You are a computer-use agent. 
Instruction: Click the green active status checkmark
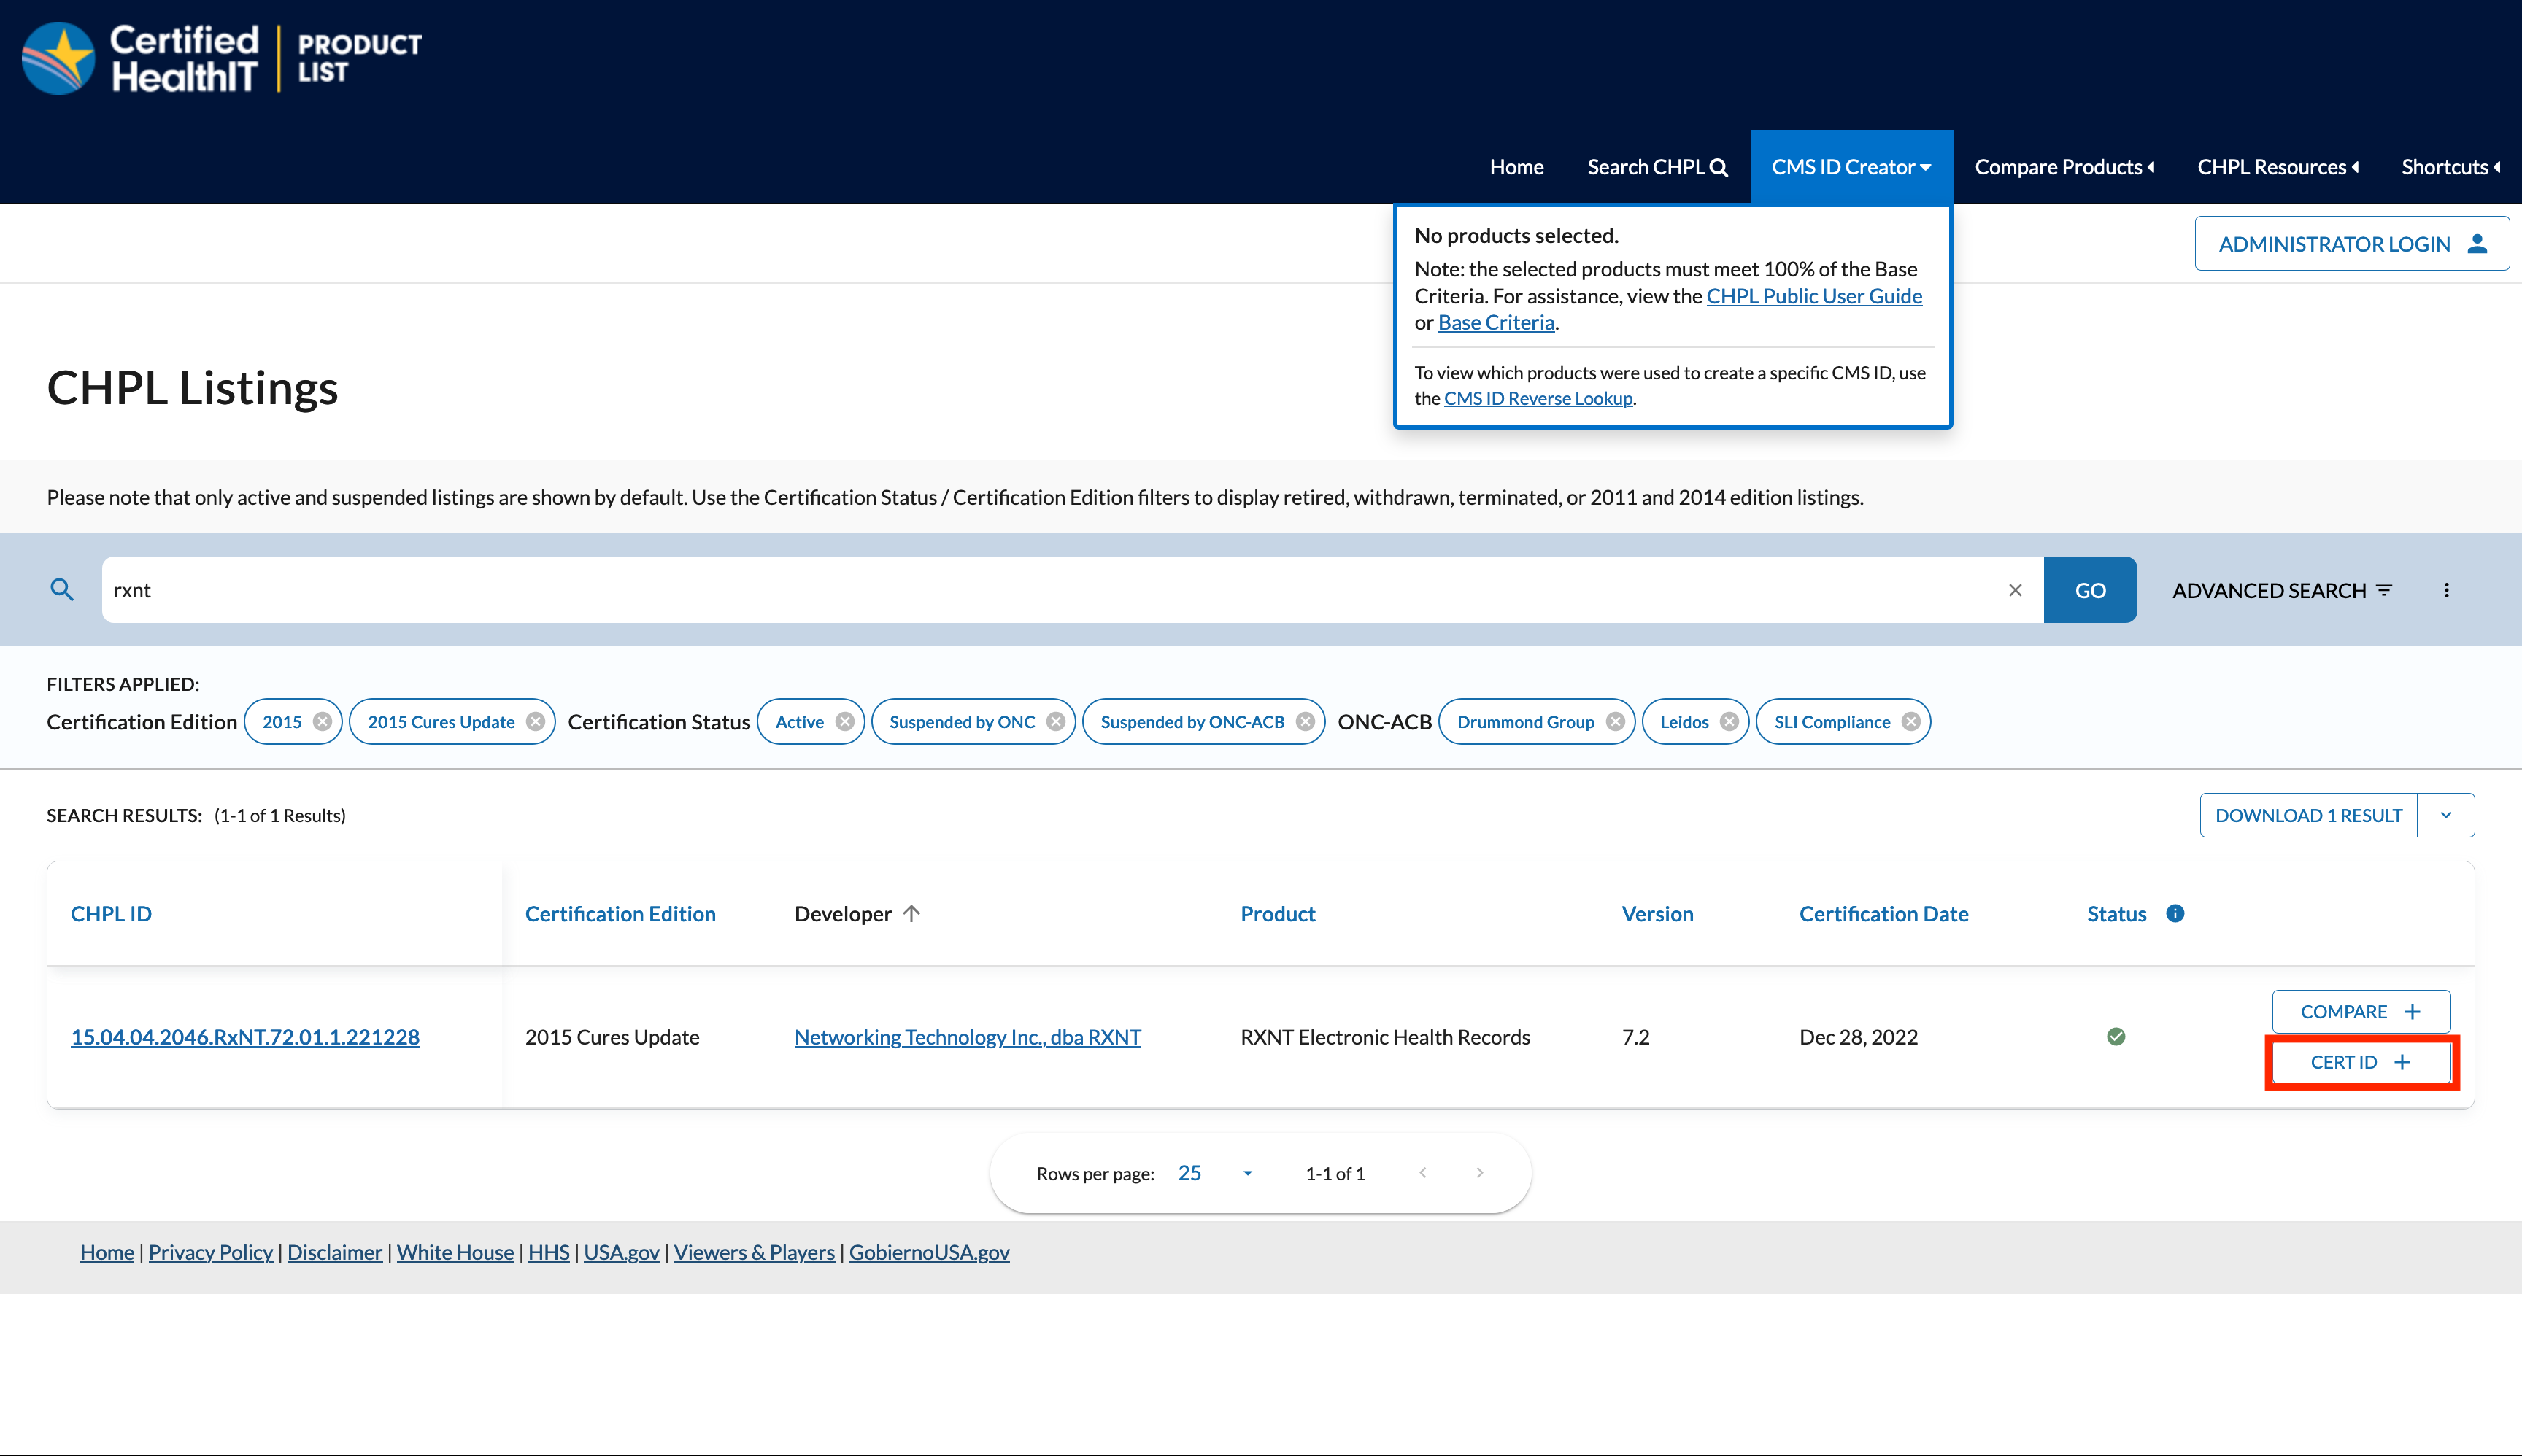coord(2116,1037)
